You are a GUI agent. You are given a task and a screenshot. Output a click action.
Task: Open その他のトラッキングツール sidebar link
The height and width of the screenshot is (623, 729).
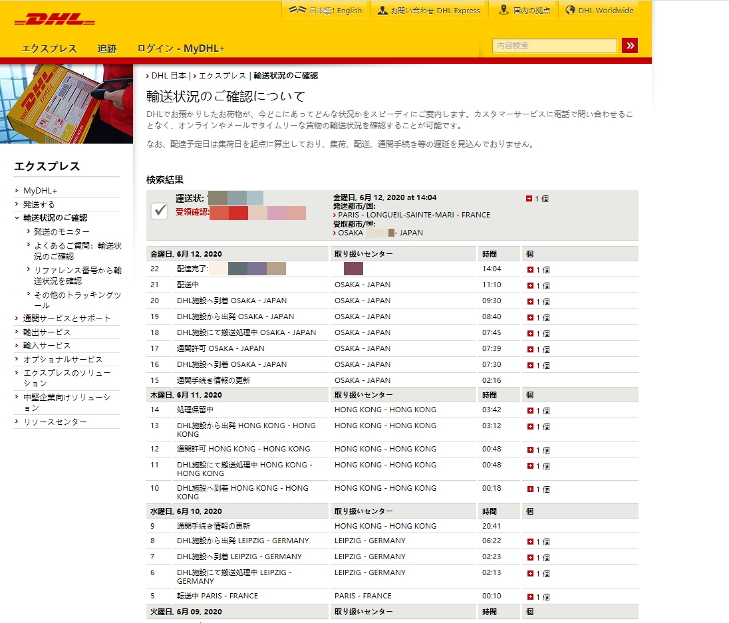(78, 300)
